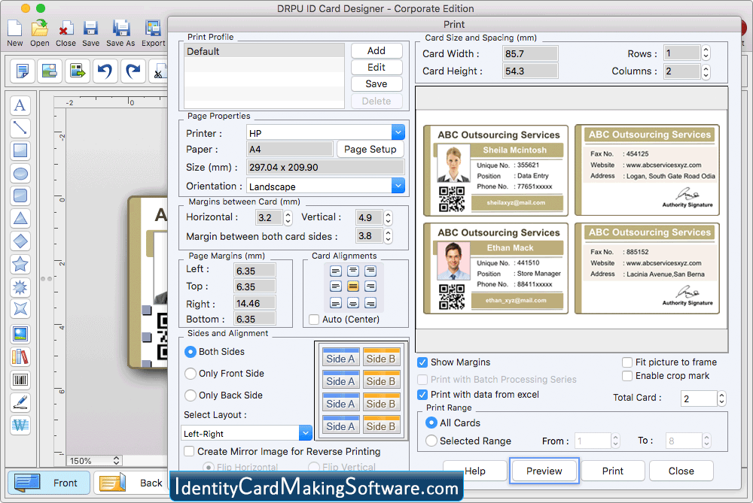The width and height of the screenshot is (753, 503).
Task: Select the Insert Image tool
Action: (20, 334)
